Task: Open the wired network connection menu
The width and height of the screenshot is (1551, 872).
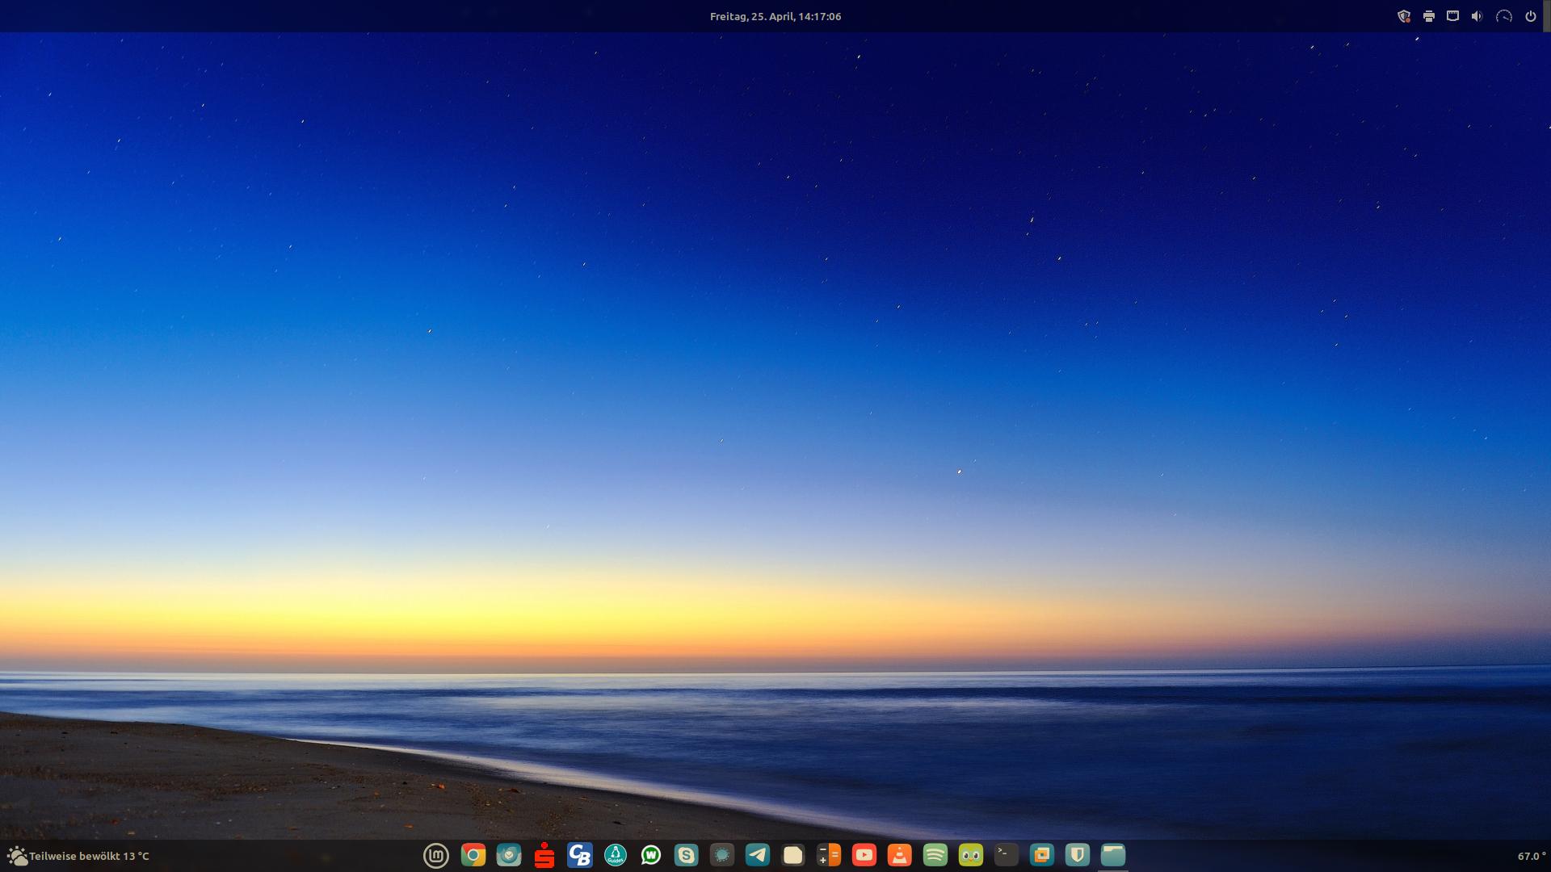Action: pyautogui.click(x=1453, y=16)
